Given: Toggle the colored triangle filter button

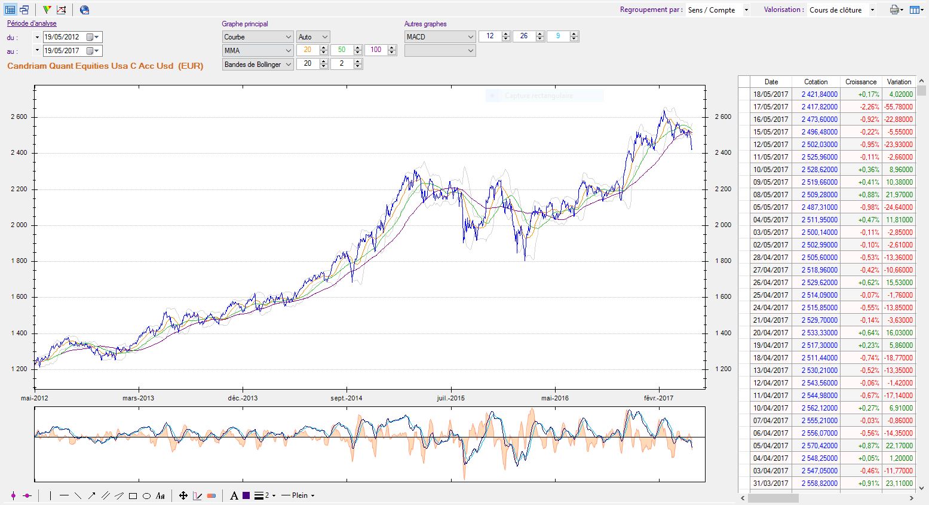Looking at the screenshot, I should pyautogui.click(x=47, y=10).
